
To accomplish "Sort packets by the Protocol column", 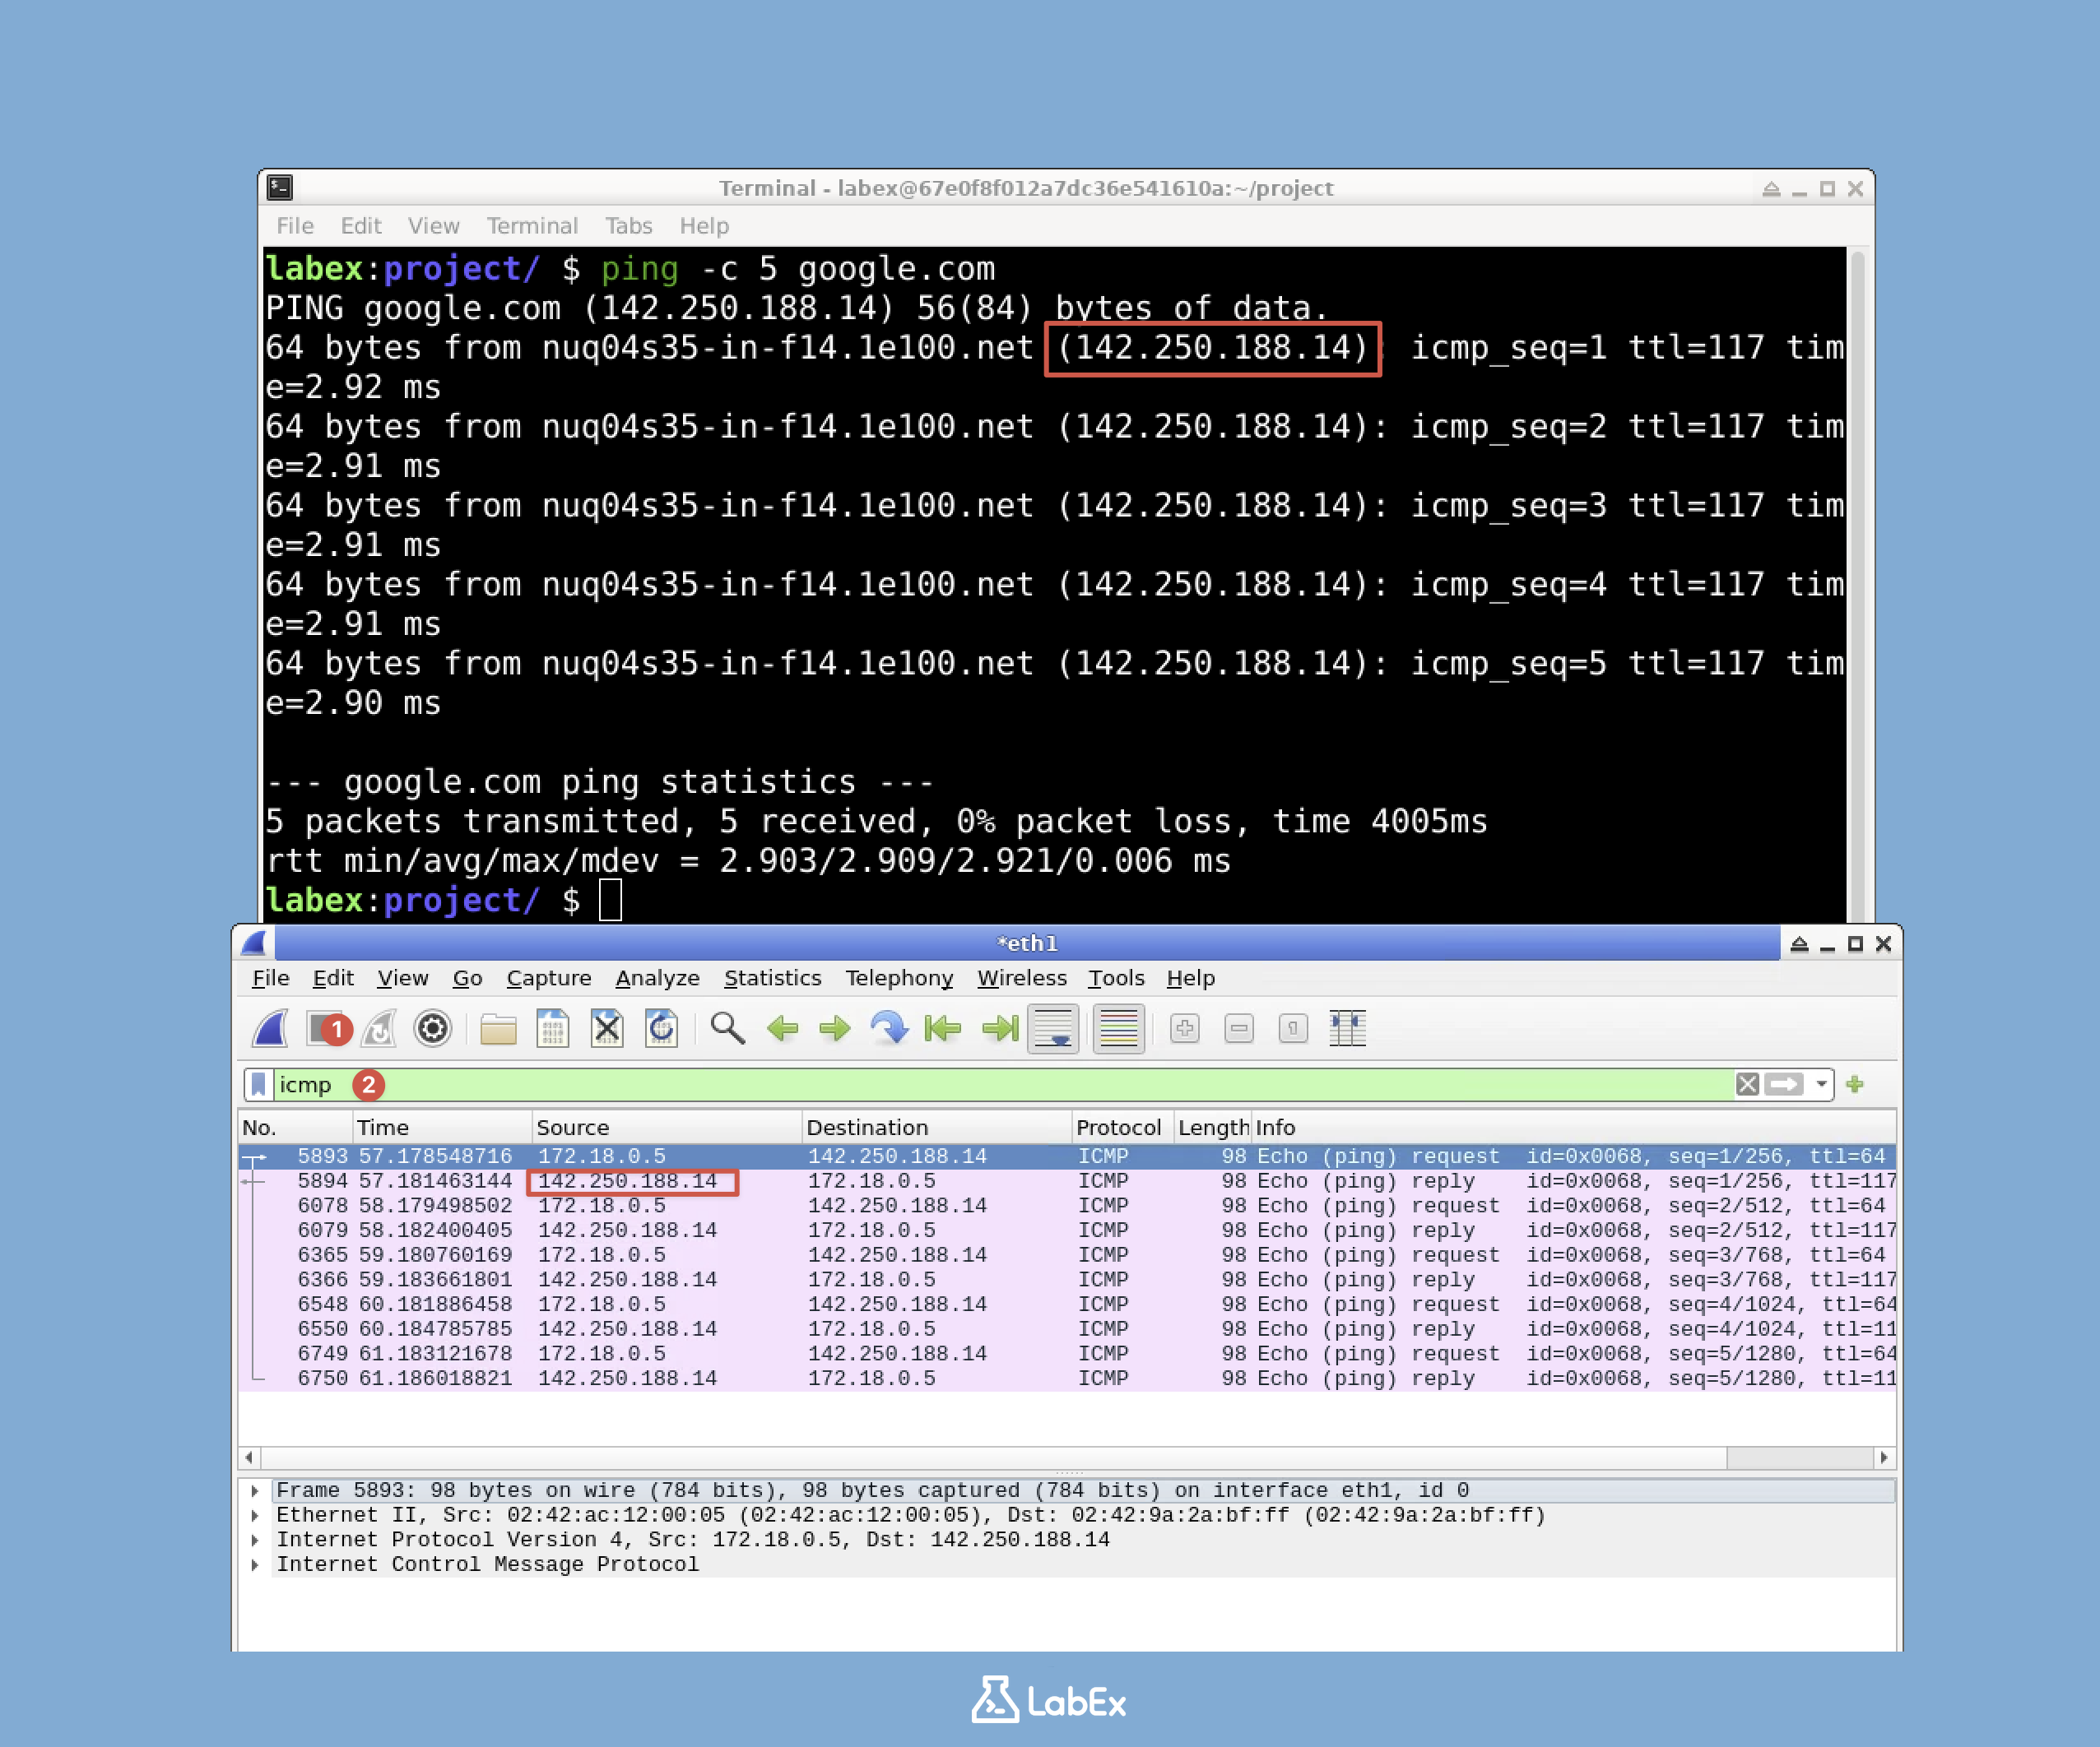I will (1123, 1128).
